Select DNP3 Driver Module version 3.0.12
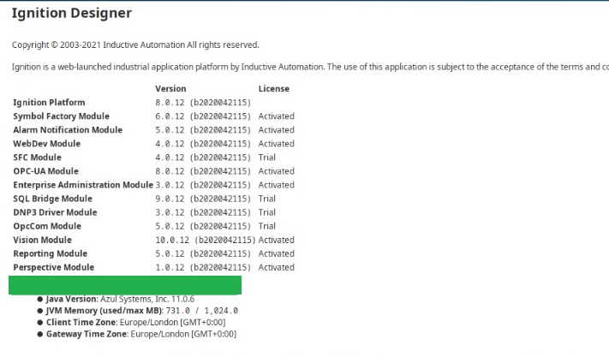Viewport: 609px width, 357px height. pyautogui.click(x=203, y=212)
